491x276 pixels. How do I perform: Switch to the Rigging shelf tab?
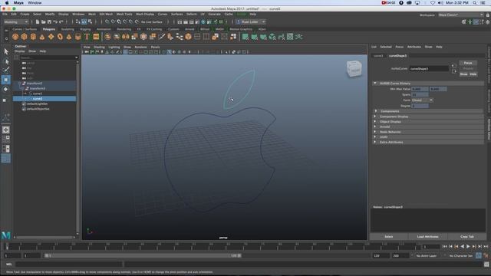[x=85, y=29]
